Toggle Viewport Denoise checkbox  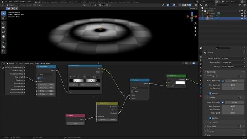(210, 93)
